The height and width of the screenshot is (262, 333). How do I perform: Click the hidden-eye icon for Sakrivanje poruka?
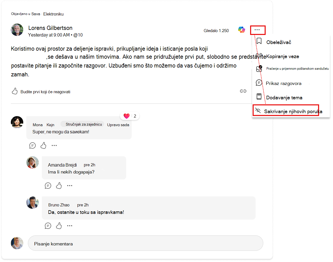click(x=258, y=111)
